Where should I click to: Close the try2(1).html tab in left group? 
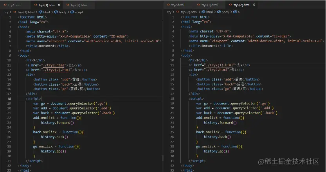[x=59, y=5]
